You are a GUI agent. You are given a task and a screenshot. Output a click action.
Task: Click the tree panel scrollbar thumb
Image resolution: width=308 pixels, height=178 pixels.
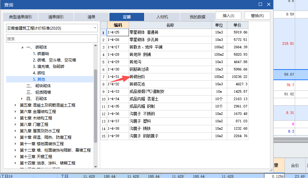96,106
